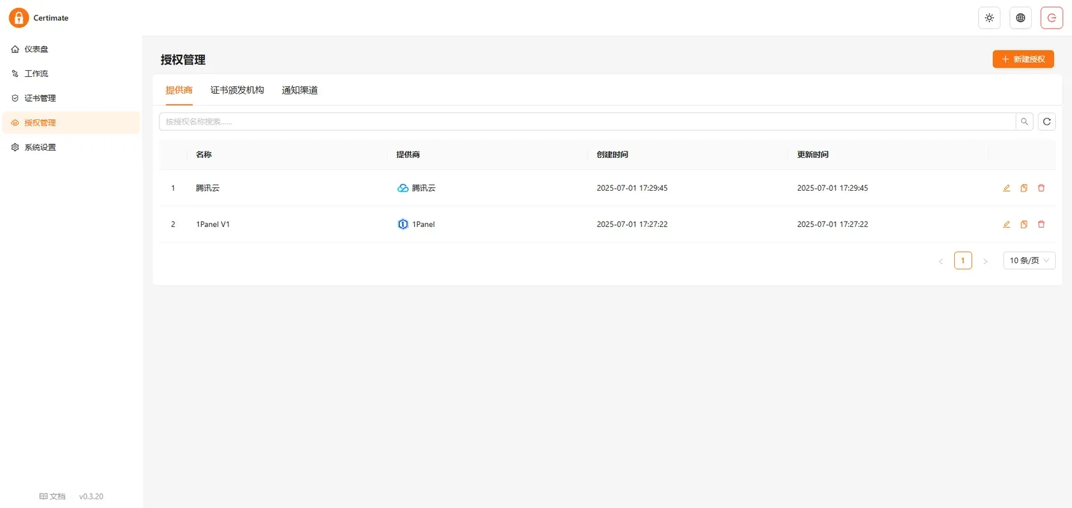Click the refresh list icon
This screenshot has height=508, width=1072.
coord(1047,122)
